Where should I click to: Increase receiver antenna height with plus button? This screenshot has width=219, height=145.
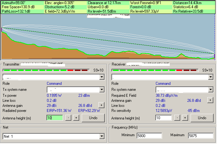pyautogui.click(x=185, y=118)
